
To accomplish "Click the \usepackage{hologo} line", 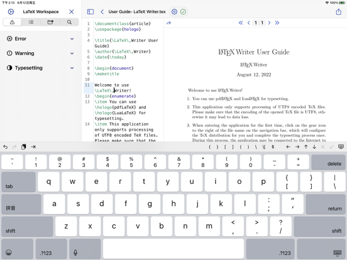I will click(x=118, y=29).
